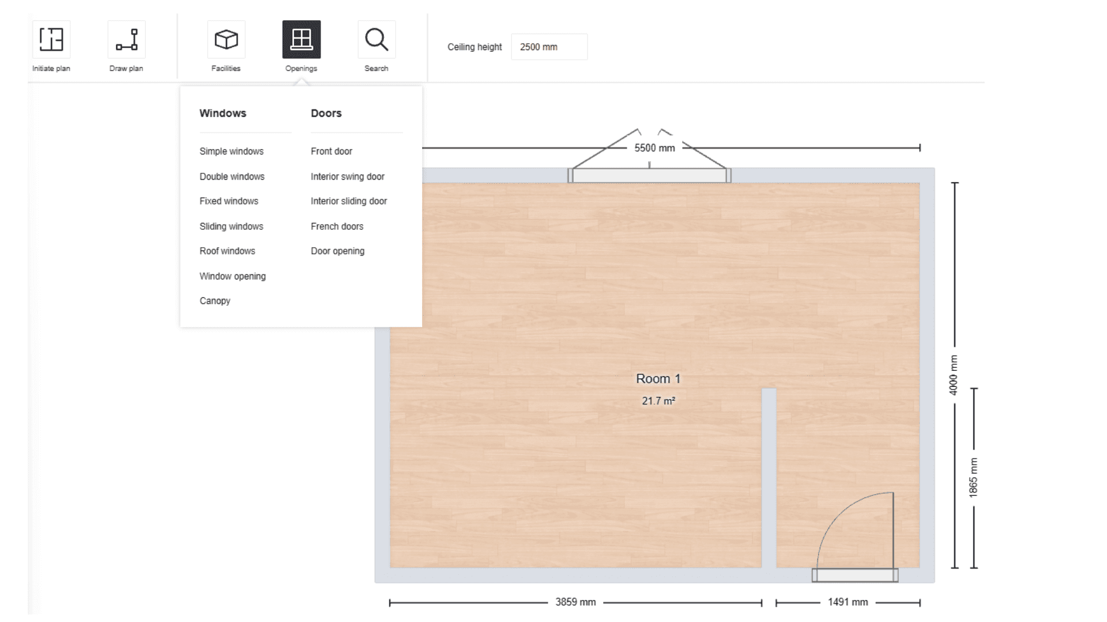Pick Interior sliding door

[349, 201]
